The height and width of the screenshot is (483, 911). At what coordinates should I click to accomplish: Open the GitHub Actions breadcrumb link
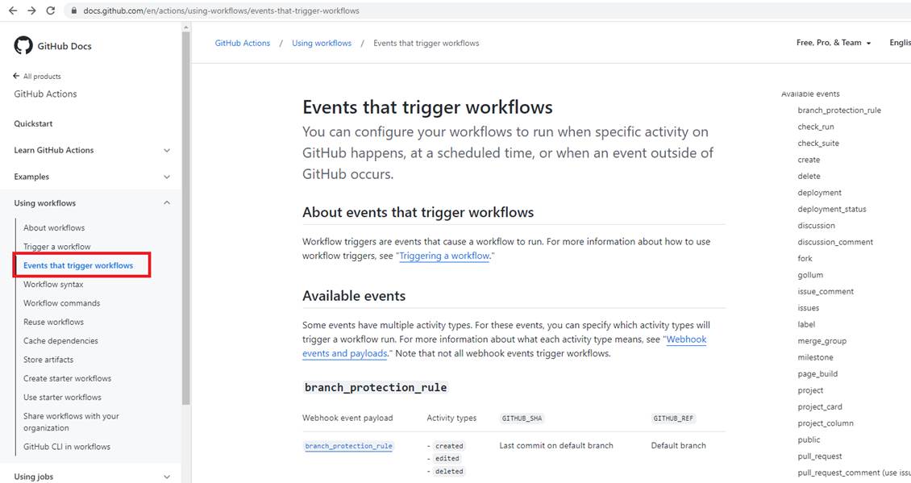(242, 43)
